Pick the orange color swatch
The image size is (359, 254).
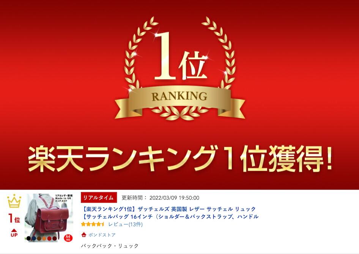pyautogui.click(x=44, y=238)
